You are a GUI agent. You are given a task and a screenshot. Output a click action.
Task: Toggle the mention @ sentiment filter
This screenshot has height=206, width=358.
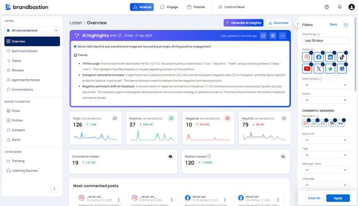(x=332, y=123)
